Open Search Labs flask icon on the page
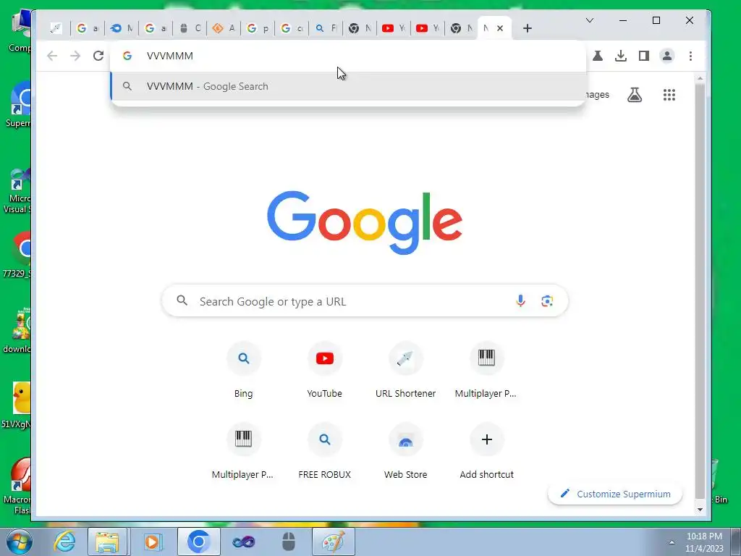This screenshot has height=556, width=741. click(x=635, y=95)
